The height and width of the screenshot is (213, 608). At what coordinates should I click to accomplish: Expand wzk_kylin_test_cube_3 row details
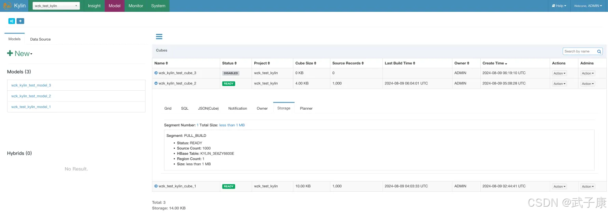tap(156, 73)
